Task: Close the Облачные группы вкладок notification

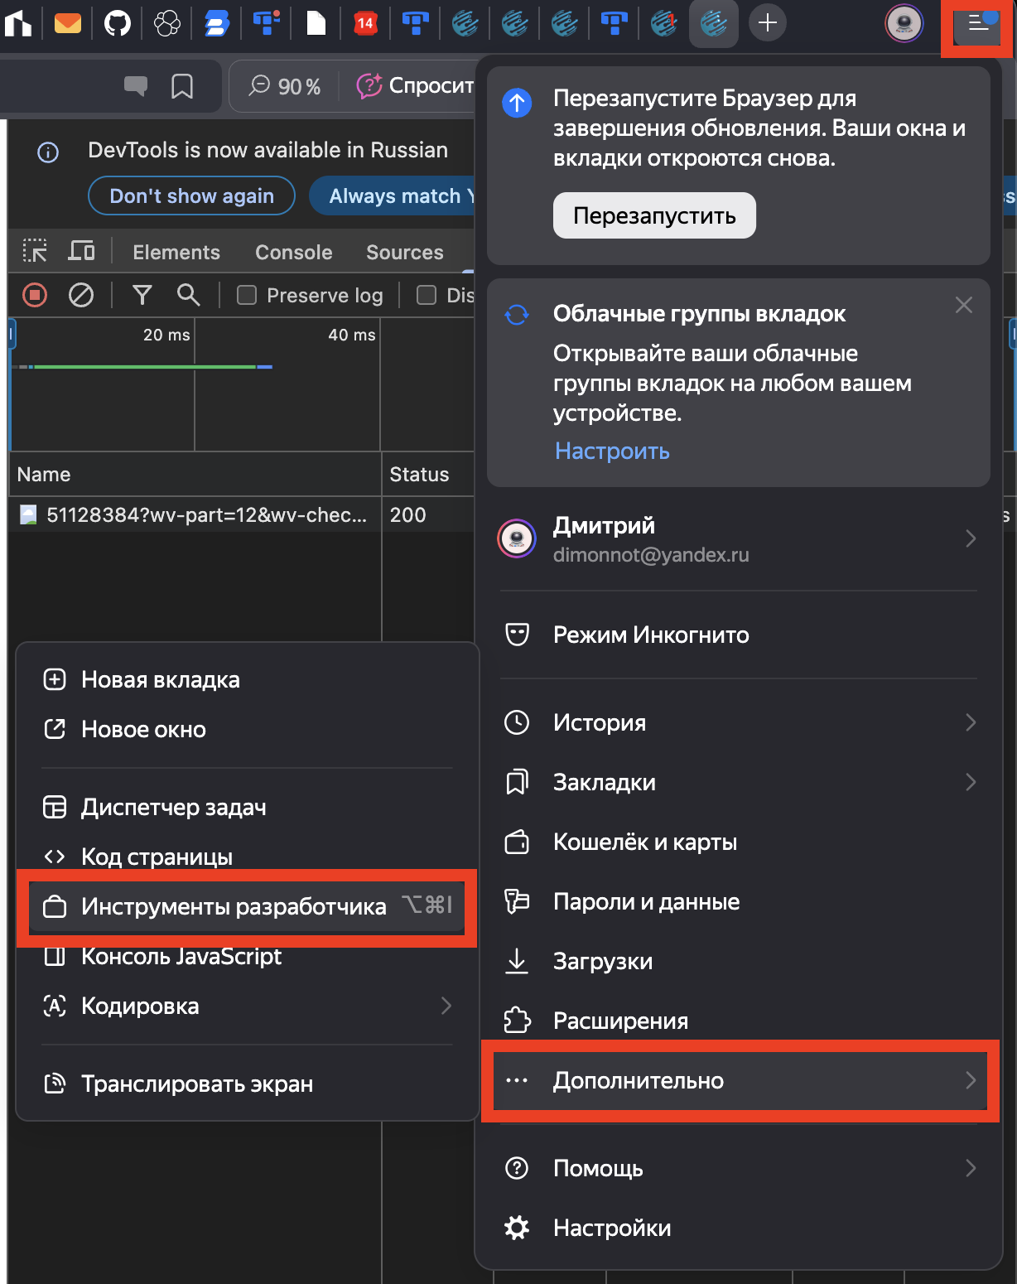Action: (x=963, y=305)
